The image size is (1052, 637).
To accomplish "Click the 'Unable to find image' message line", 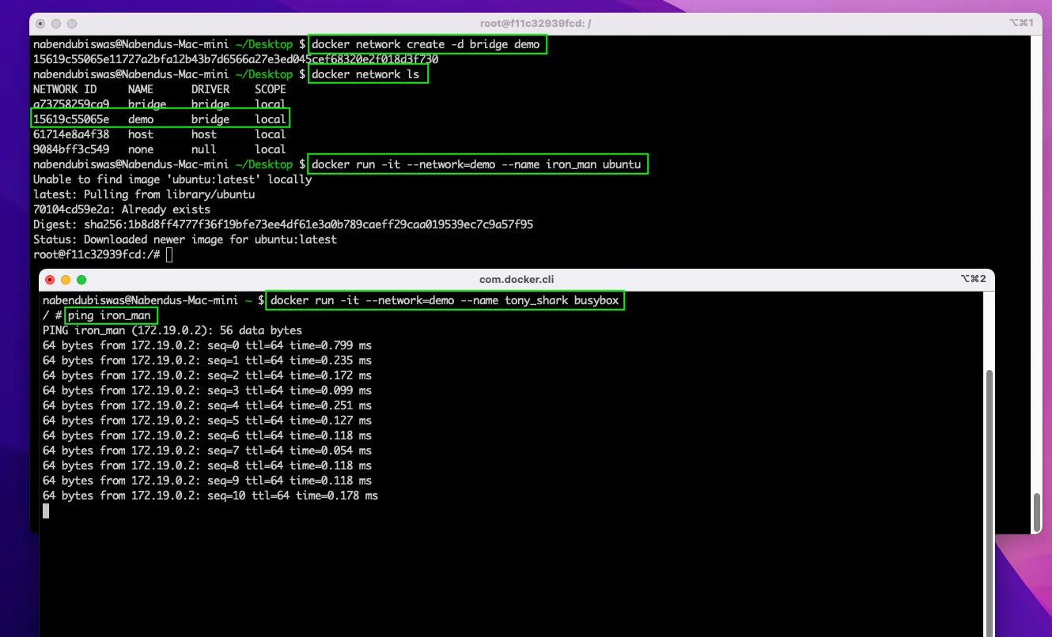I will coord(172,179).
